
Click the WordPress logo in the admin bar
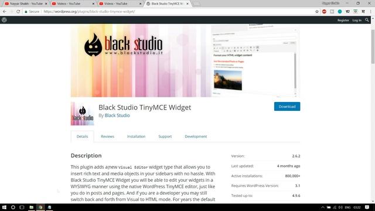[x=4, y=20]
